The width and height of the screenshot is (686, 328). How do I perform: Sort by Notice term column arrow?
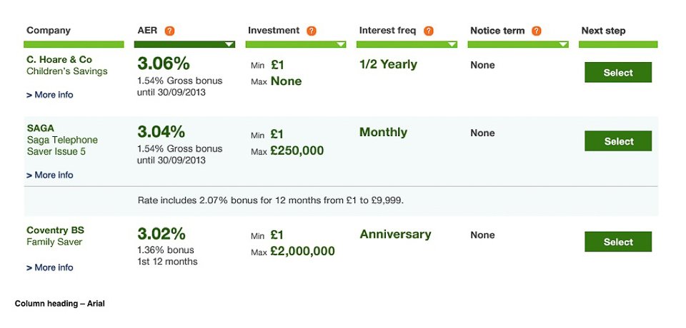click(x=562, y=44)
